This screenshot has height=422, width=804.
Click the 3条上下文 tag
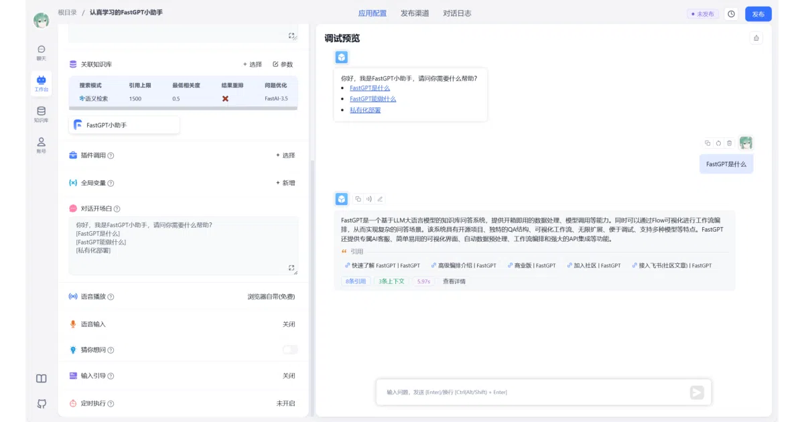(392, 281)
